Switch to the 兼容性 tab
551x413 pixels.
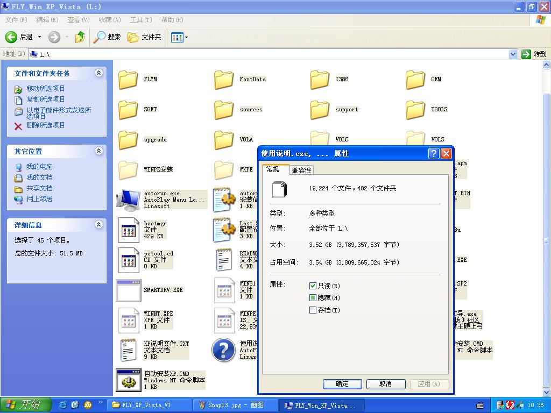(x=301, y=170)
